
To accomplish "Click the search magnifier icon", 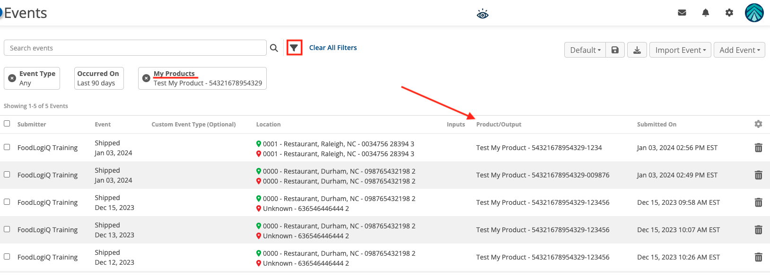I will click(x=274, y=48).
